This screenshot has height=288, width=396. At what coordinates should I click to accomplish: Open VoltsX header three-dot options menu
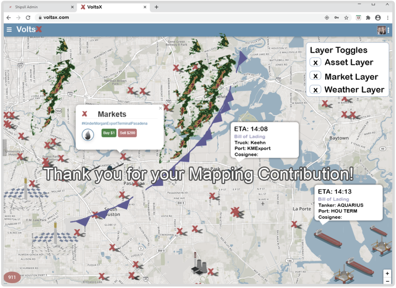pos(388,30)
